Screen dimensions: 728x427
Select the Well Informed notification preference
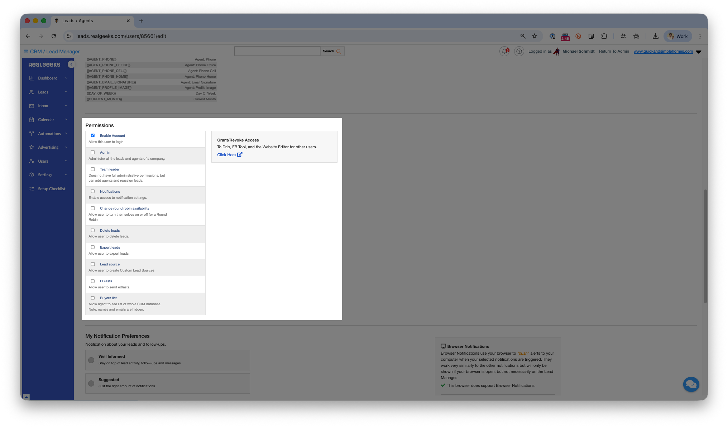(91, 360)
